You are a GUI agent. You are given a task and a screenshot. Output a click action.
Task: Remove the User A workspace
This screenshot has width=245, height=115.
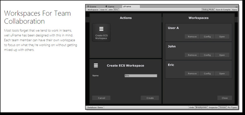pos(192,37)
